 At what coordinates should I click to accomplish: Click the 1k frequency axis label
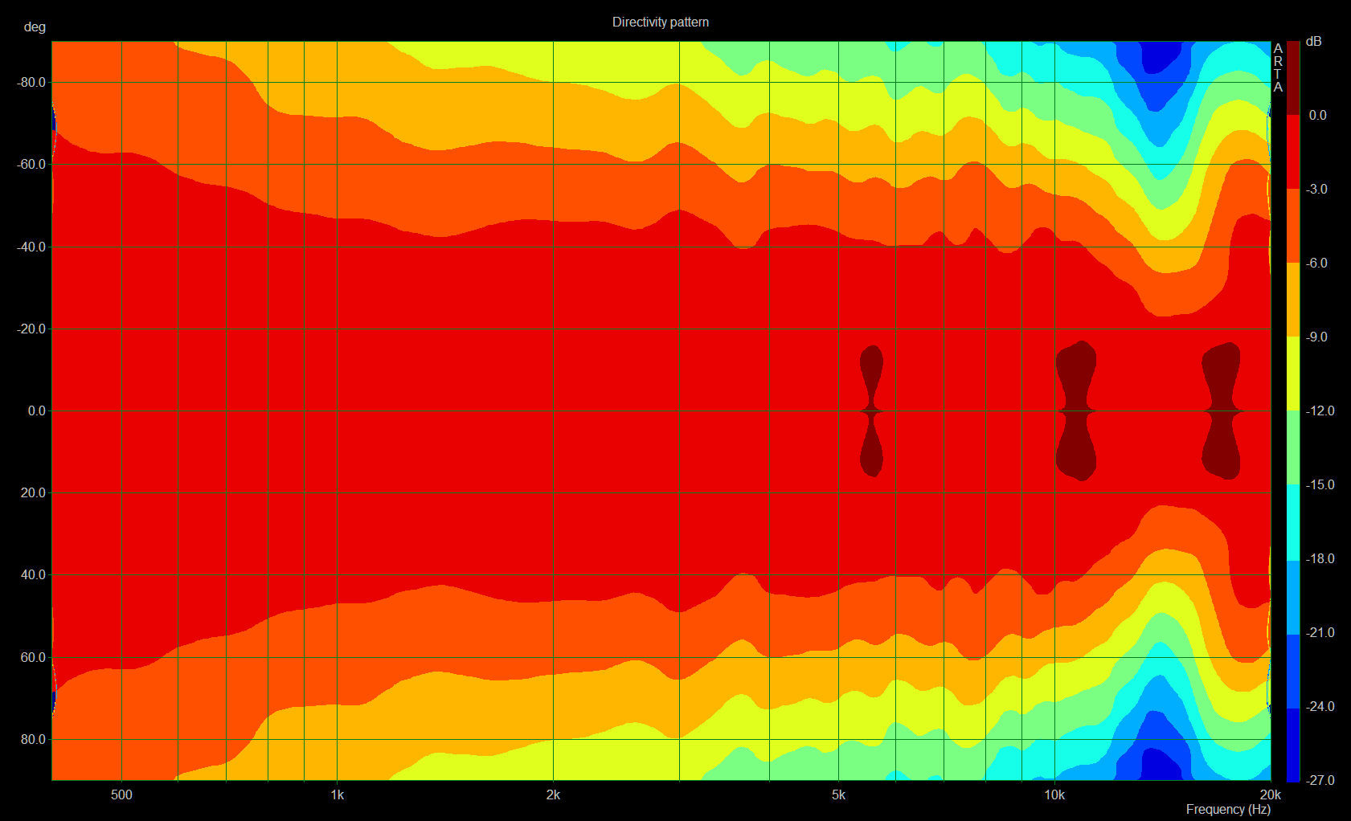click(x=337, y=794)
